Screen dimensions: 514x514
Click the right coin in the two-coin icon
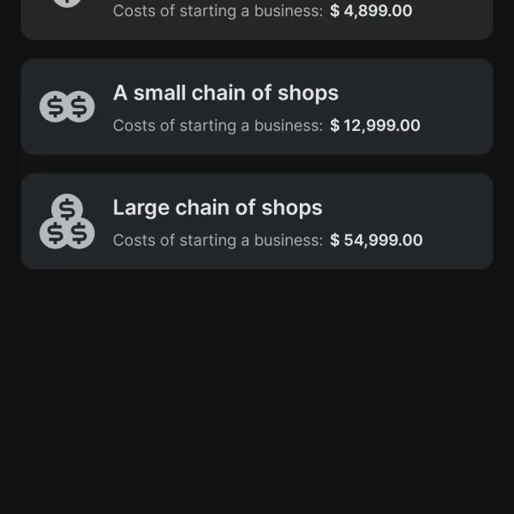click(80, 107)
